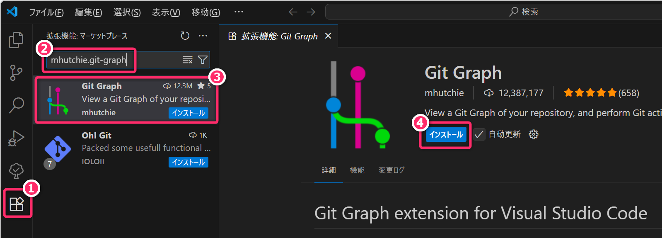Image resolution: width=662 pixels, height=238 pixels.
Task: Switch to the 変更ログ tab
Action: coord(391,170)
